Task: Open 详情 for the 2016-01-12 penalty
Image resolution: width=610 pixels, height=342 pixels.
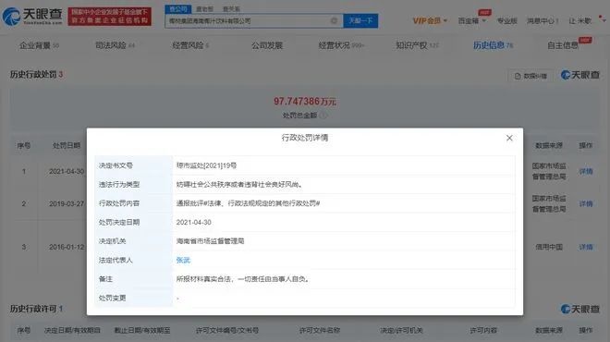Action: tap(586, 247)
